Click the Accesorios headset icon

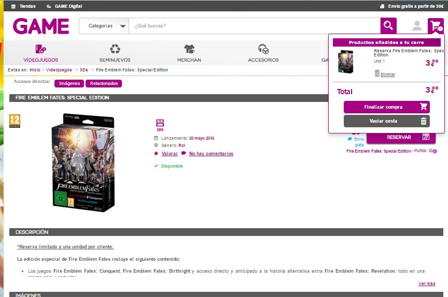263,49
